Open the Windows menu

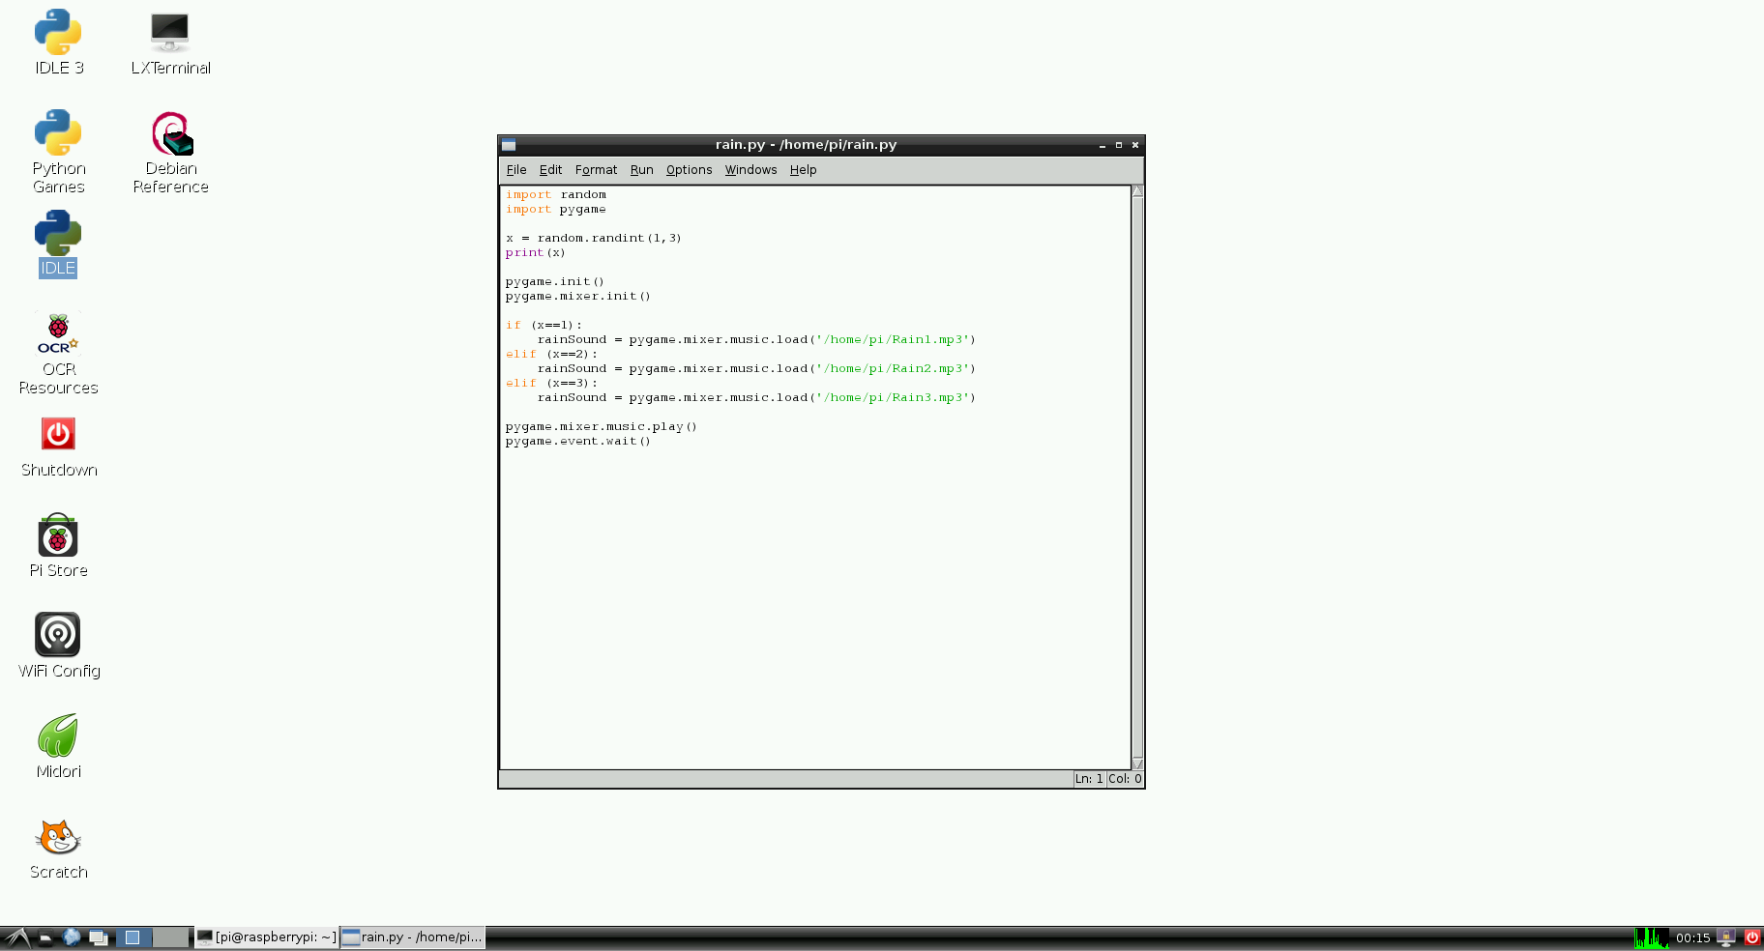point(750,170)
